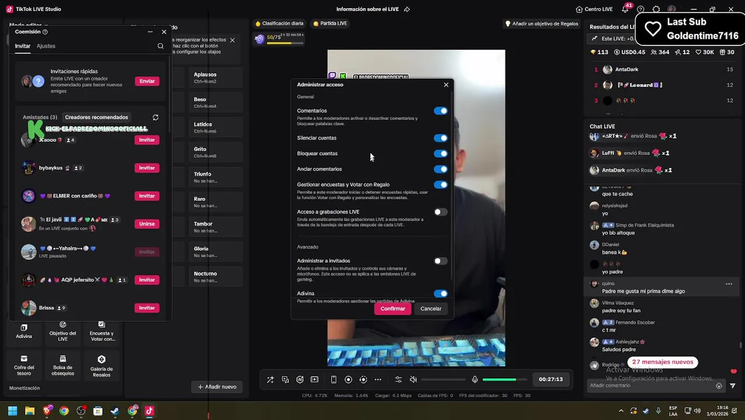The width and height of the screenshot is (745, 420).
Task: Open Partida LIVE
Action: coord(330,23)
